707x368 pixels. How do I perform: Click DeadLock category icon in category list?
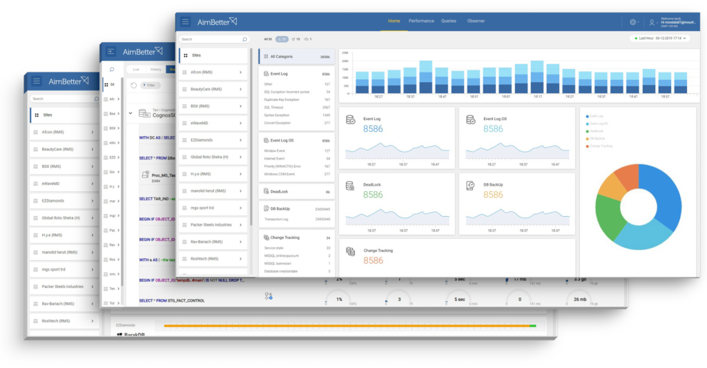tap(266, 191)
